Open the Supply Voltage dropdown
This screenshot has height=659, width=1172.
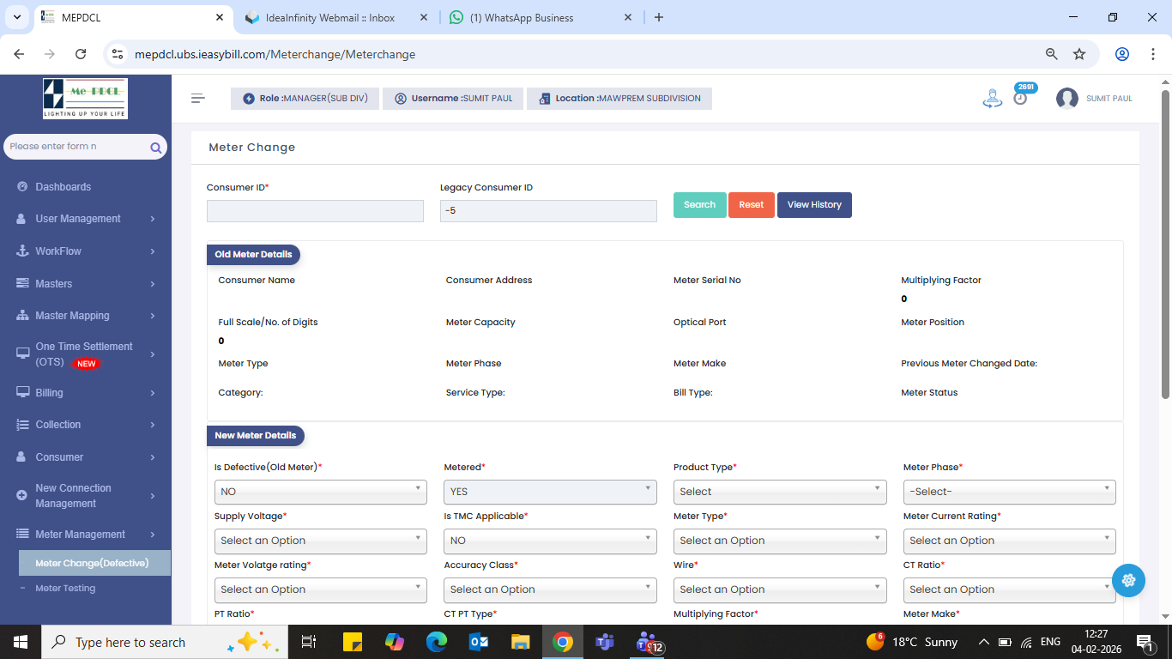coord(320,541)
